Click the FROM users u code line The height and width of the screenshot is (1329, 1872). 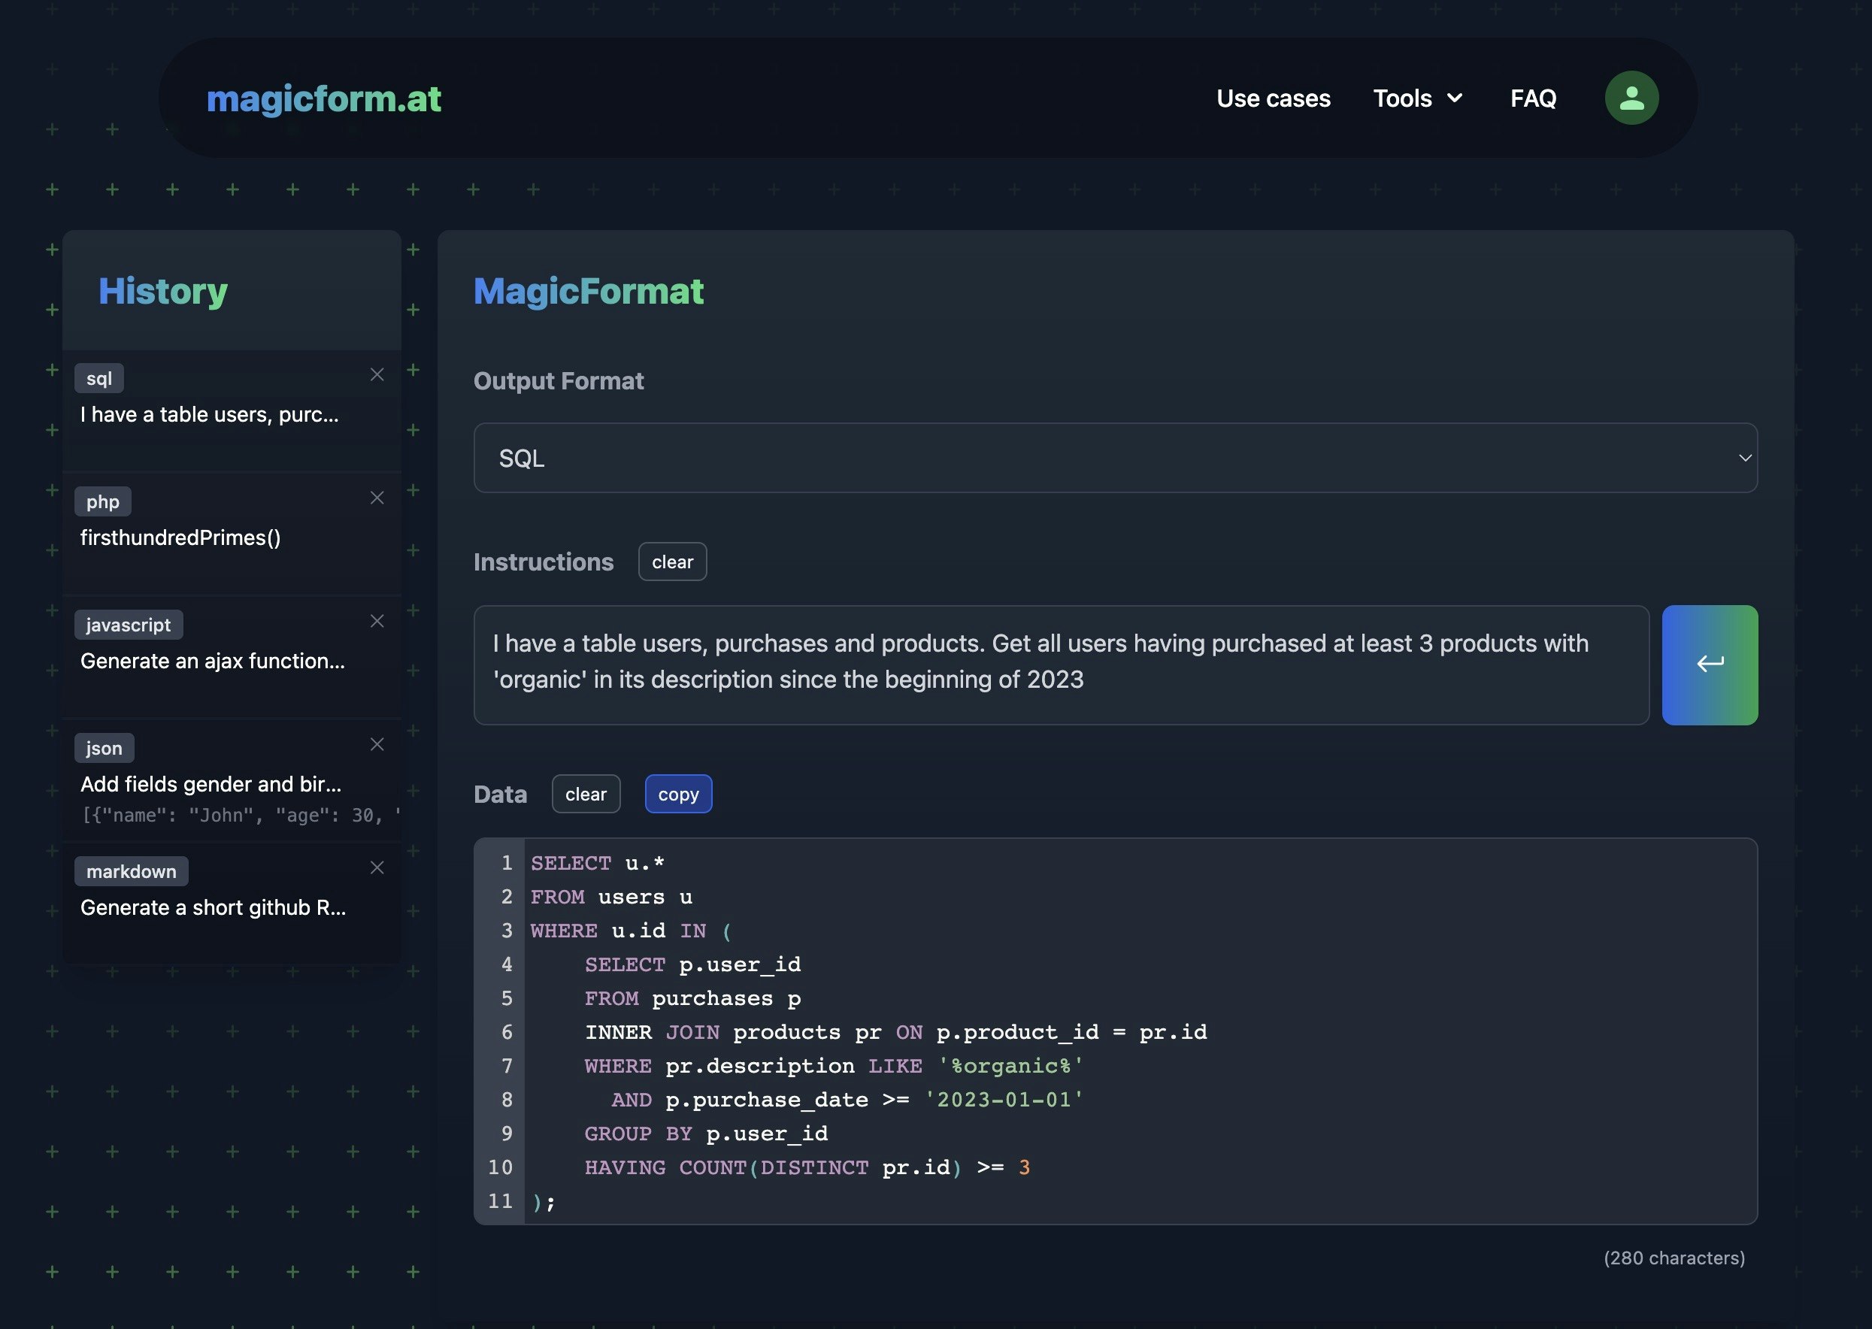tap(611, 897)
